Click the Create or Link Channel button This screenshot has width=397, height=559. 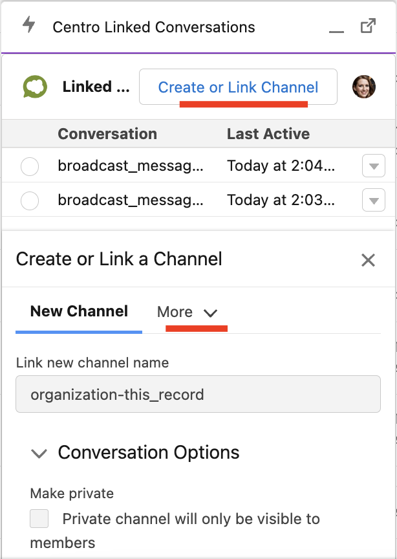pos(238,87)
